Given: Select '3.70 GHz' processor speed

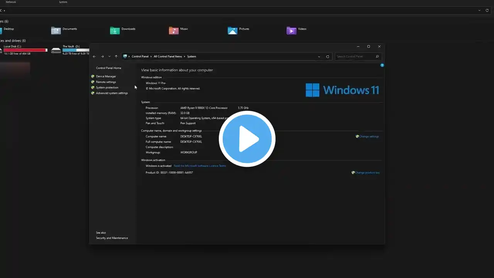Looking at the screenshot, I should tap(243, 108).
